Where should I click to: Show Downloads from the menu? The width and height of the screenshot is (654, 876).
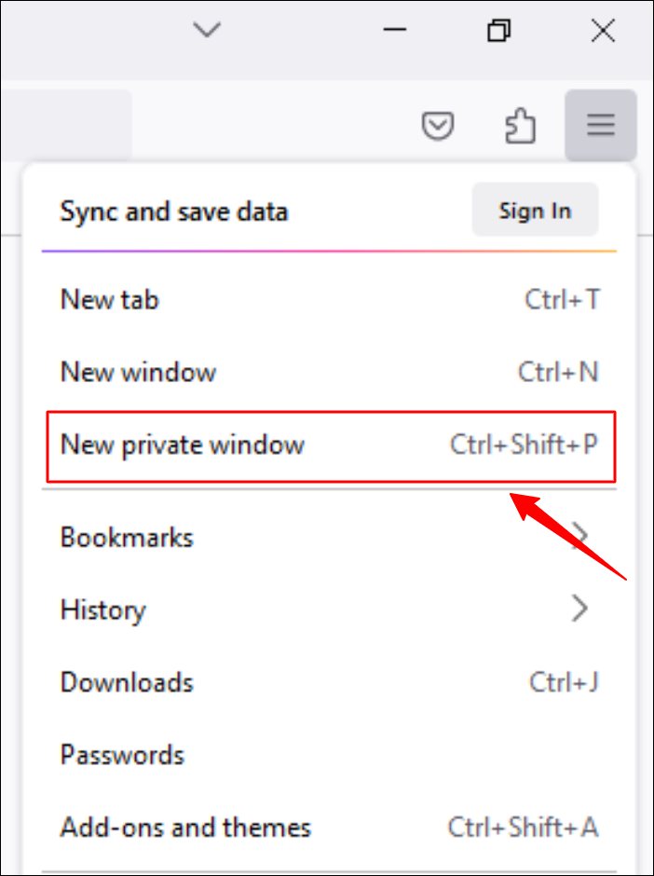point(127,682)
